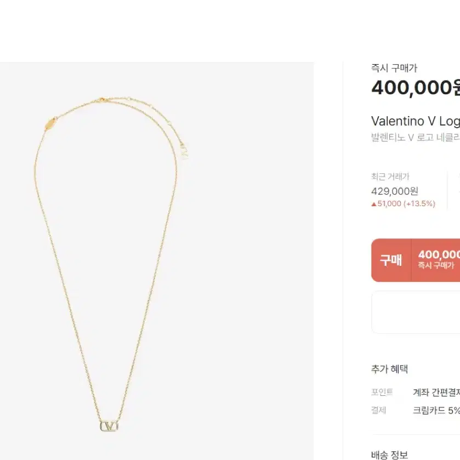Click the gold oval tag on the chain
Viewport: 460px width, 460px height.
coord(50,124)
